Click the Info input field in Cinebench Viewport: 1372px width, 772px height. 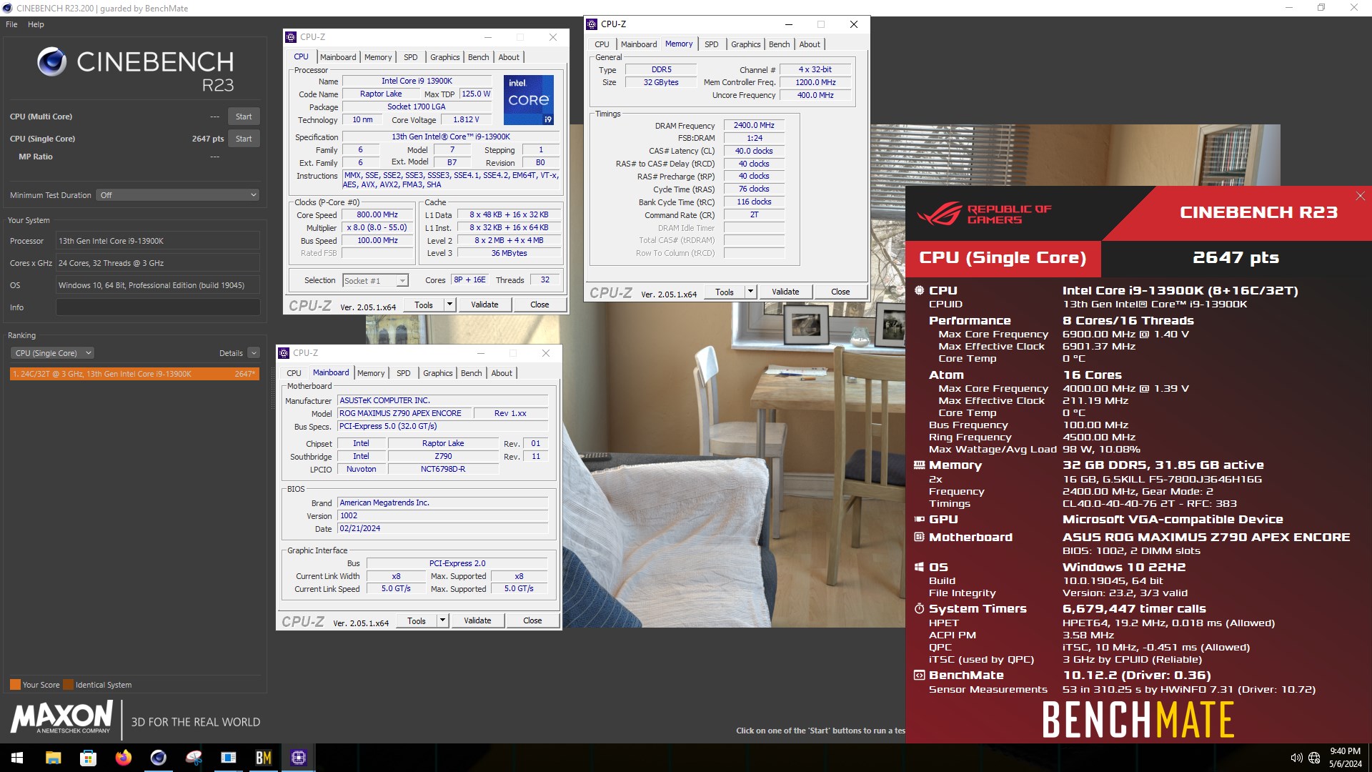tap(158, 307)
